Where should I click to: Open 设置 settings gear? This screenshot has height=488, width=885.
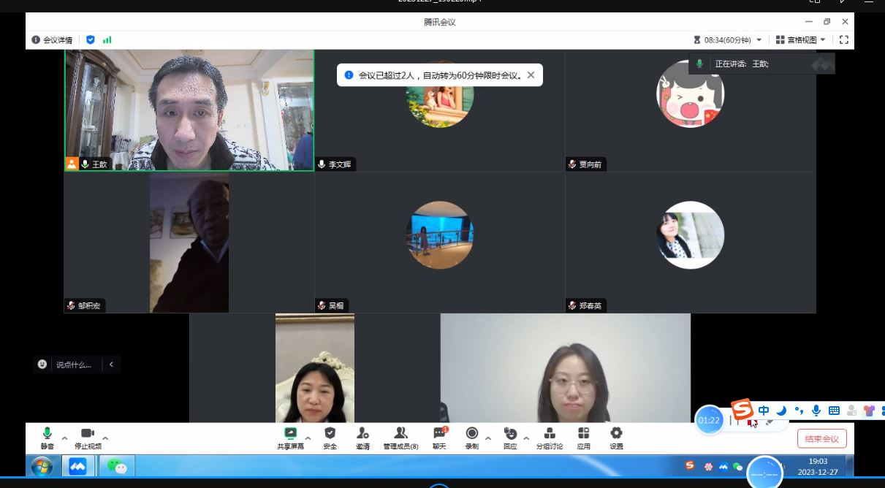(x=616, y=438)
